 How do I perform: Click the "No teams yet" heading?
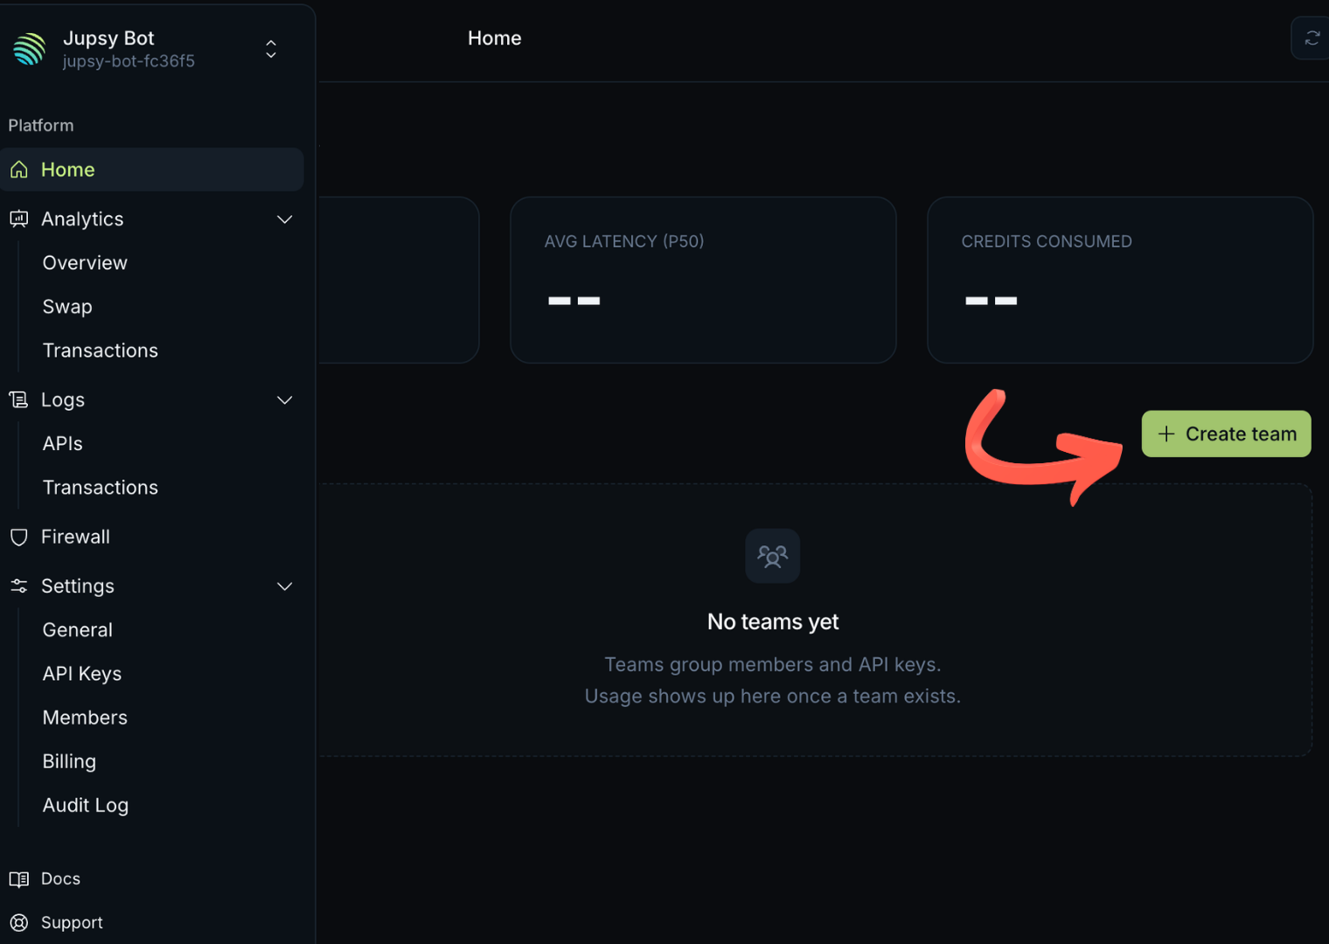pyautogui.click(x=773, y=621)
